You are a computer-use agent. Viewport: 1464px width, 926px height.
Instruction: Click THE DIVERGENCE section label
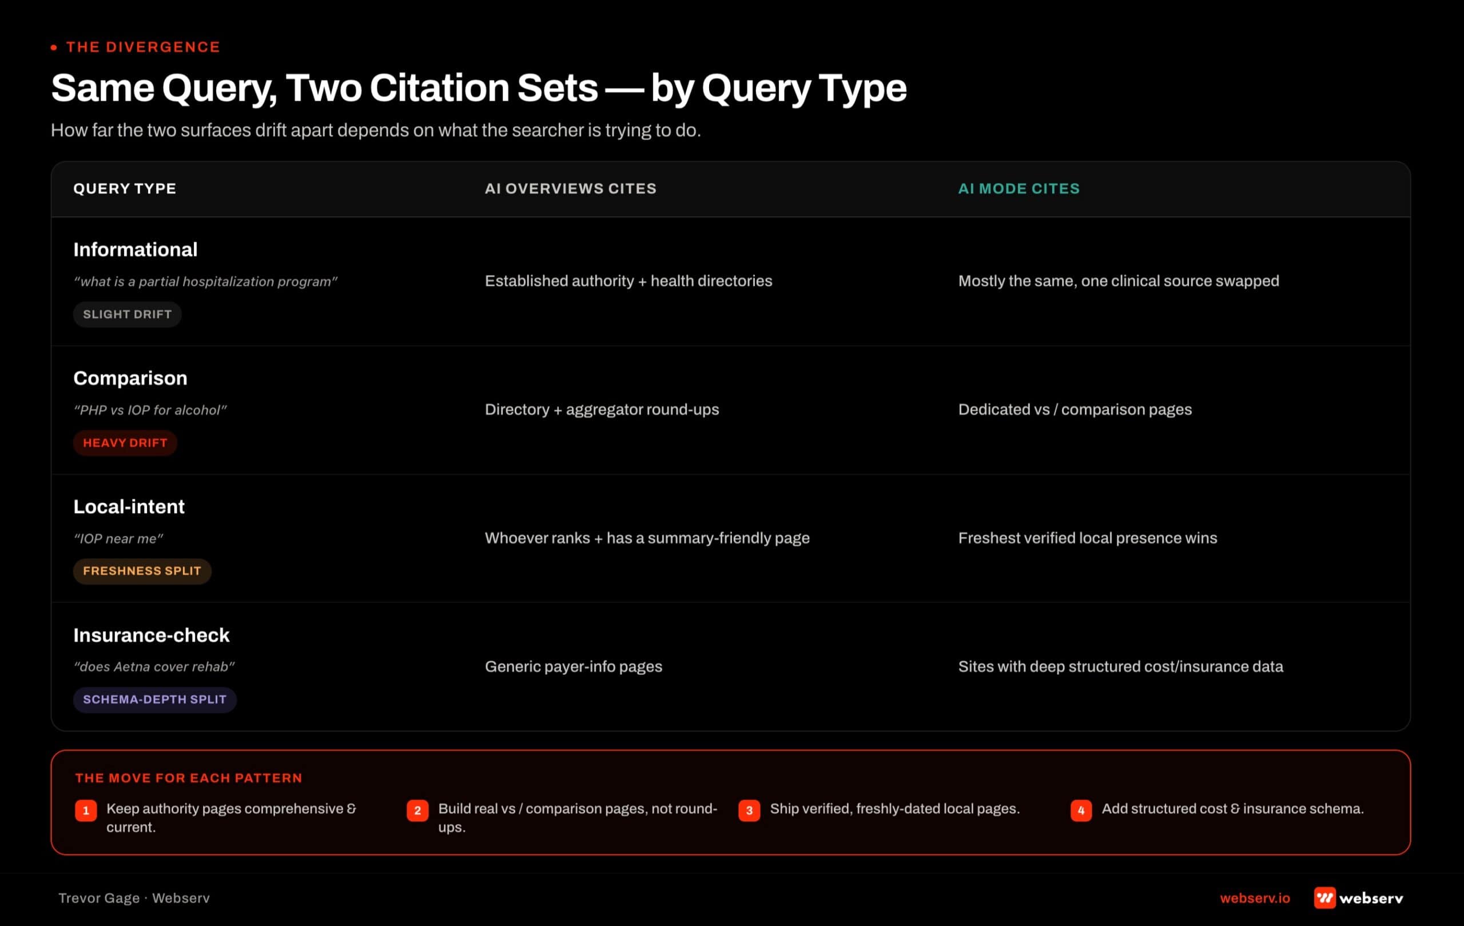click(x=143, y=47)
